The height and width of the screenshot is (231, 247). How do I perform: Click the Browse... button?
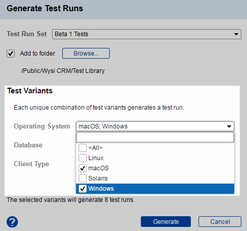(x=86, y=54)
